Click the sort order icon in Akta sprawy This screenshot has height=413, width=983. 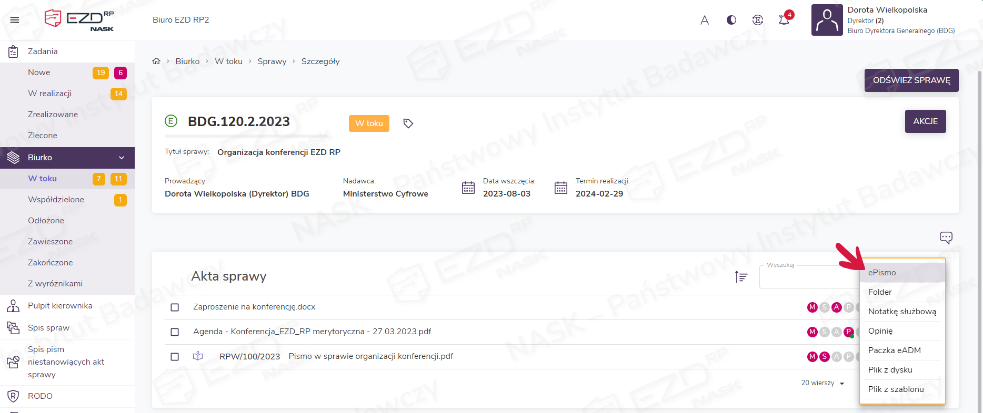(741, 277)
